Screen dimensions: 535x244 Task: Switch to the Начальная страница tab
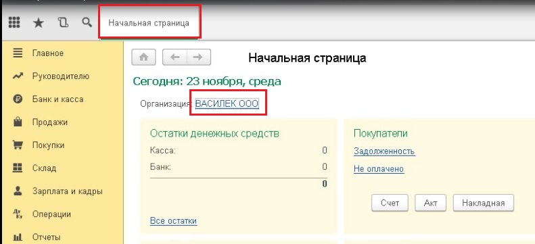point(149,23)
